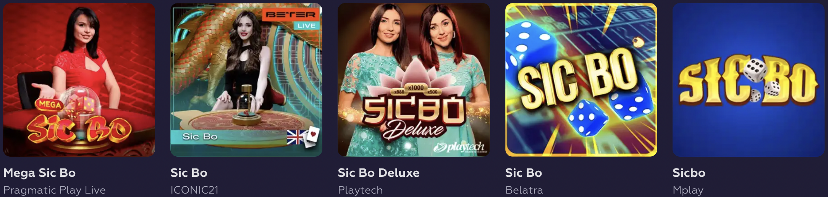The height and width of the screenshot is (197, 828).
Task: Select the Belatra provider label
Action: (x=524, y=190)
